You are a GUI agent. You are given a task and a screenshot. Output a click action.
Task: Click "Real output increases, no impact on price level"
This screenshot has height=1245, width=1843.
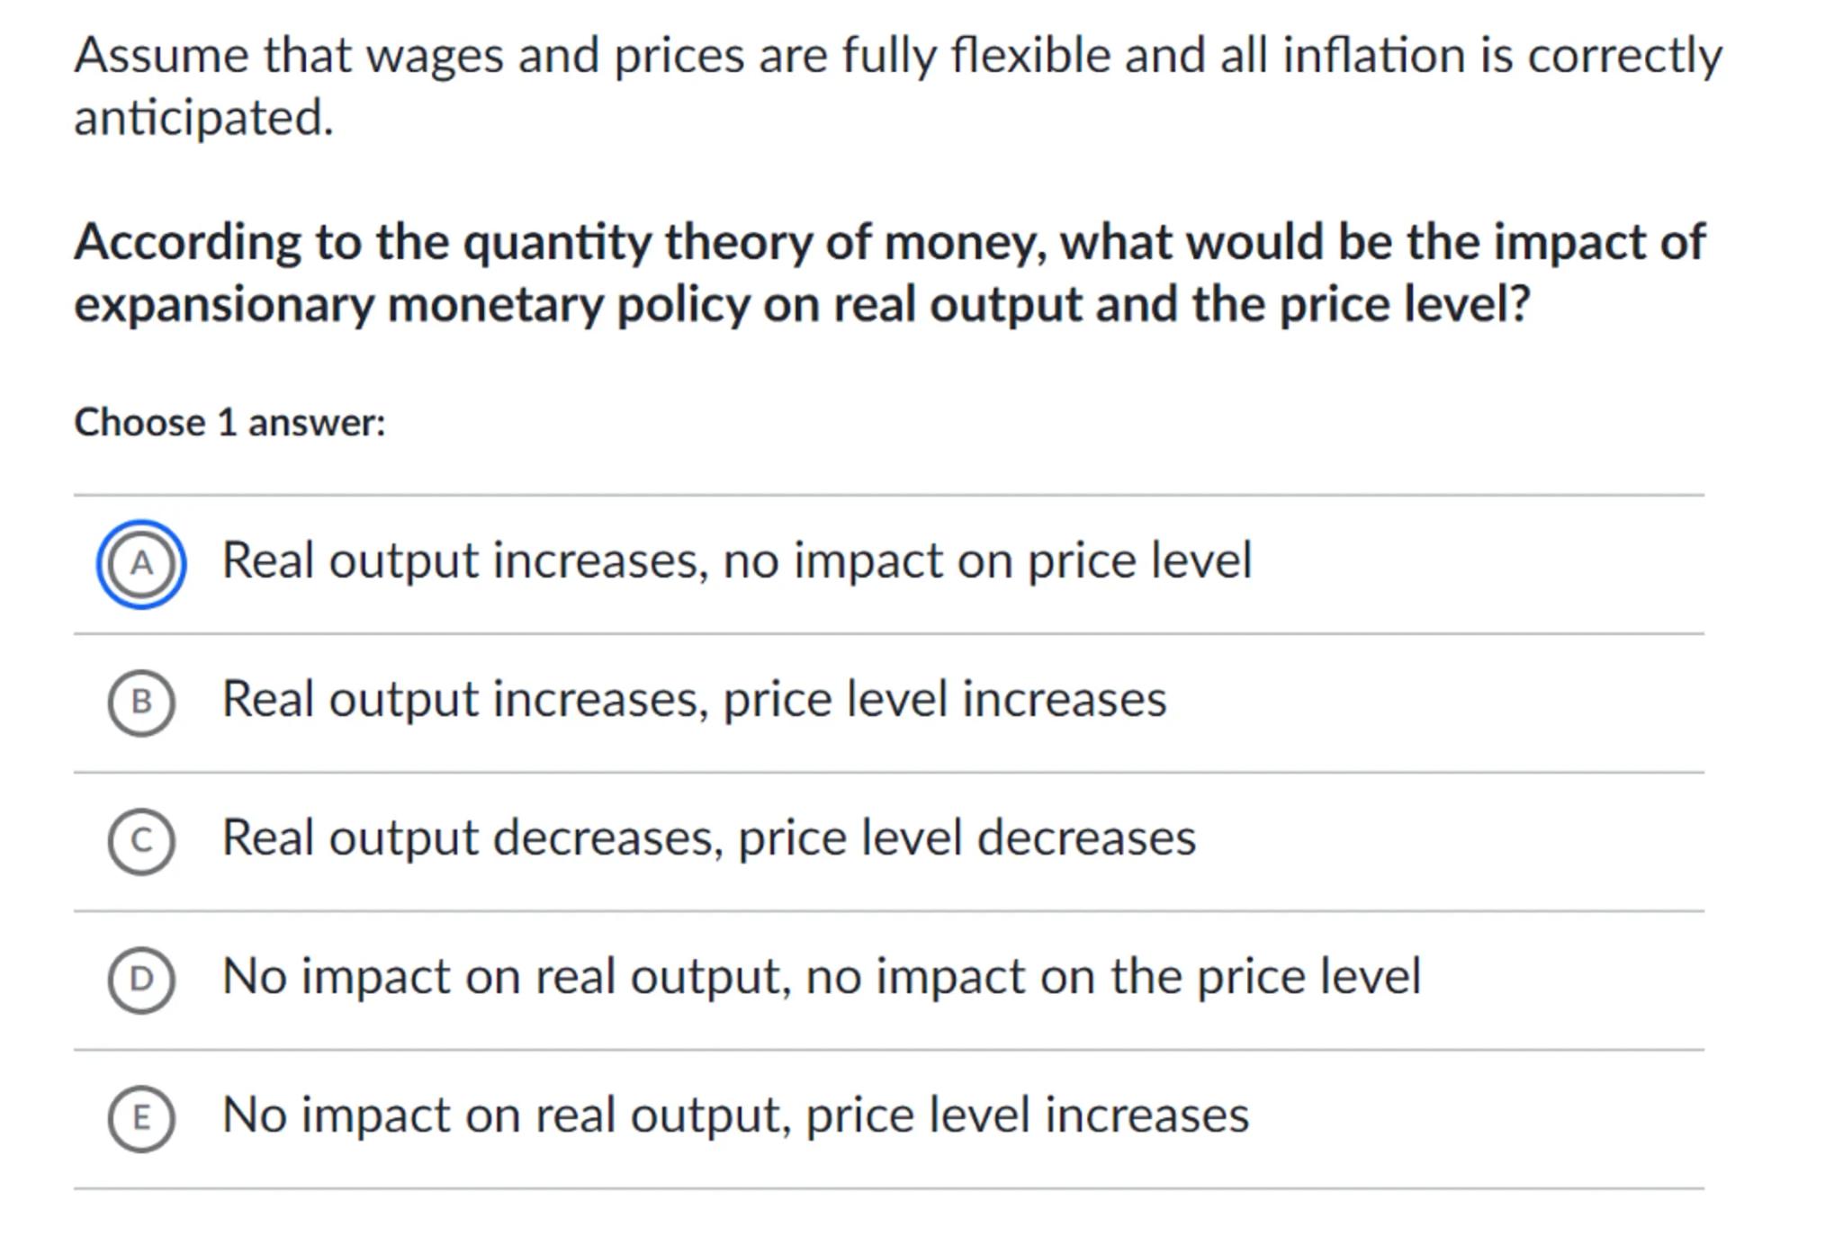[x=736, y=560]
